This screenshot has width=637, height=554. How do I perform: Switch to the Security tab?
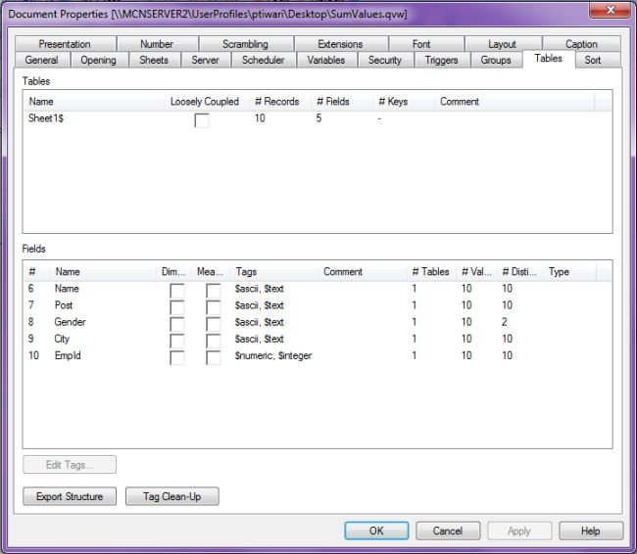coord(385,60)
